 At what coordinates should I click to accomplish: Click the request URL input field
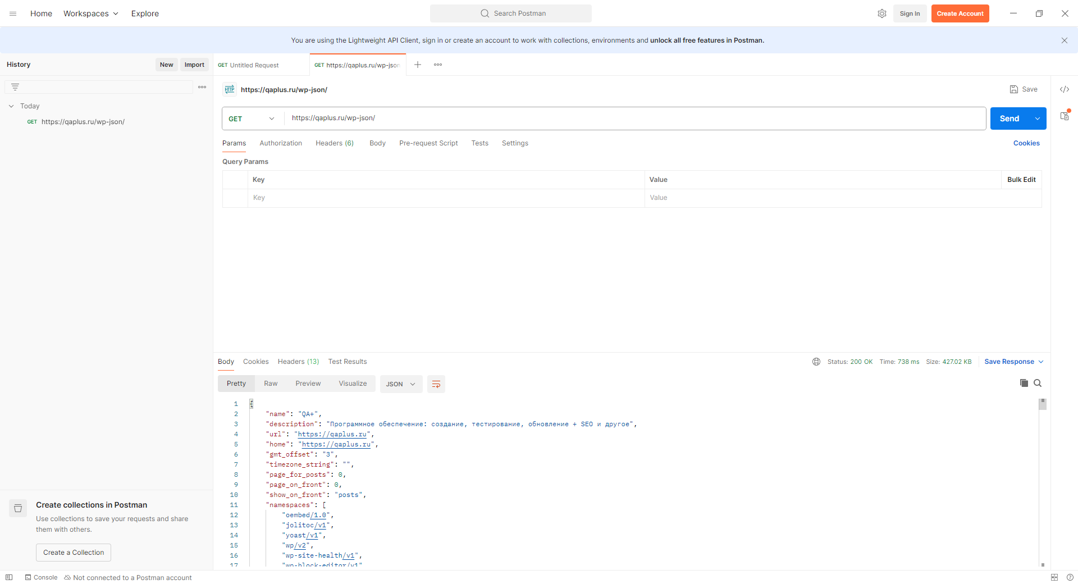coord(634,118)
